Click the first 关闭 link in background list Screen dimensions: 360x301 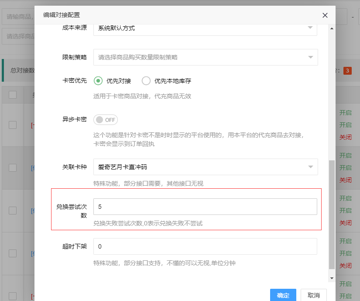coord(346,138)
